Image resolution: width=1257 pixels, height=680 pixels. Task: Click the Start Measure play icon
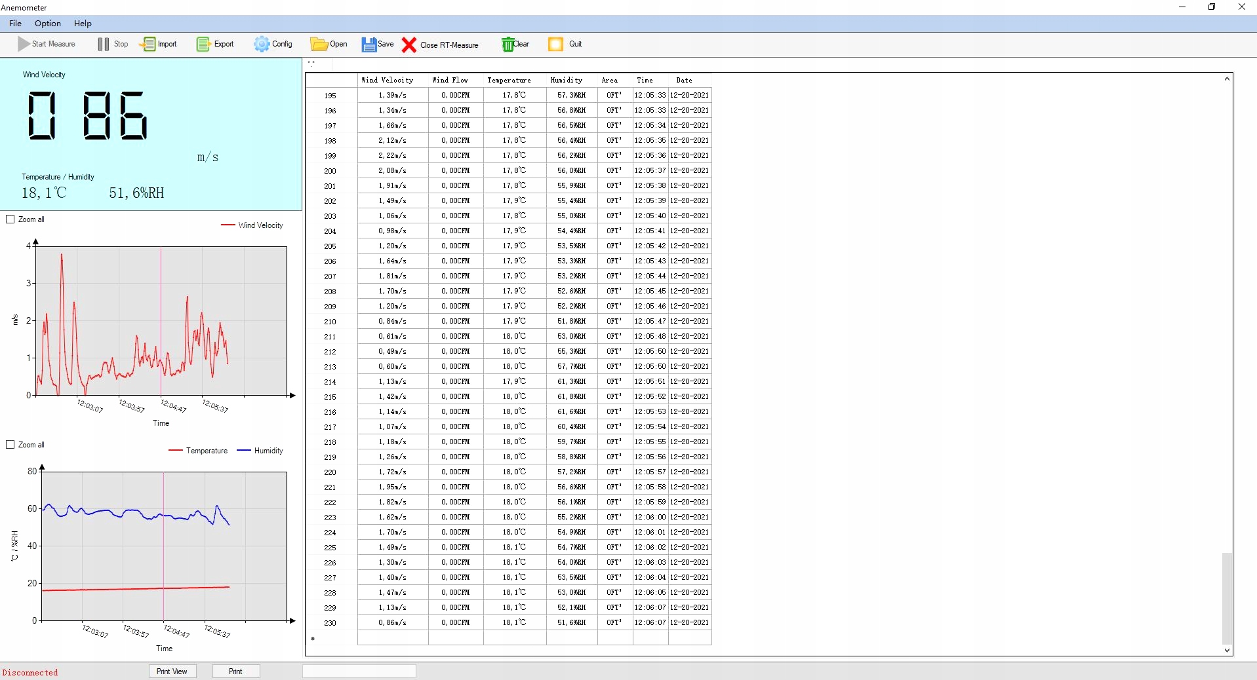pyautogui.click(x=24, y=44)
